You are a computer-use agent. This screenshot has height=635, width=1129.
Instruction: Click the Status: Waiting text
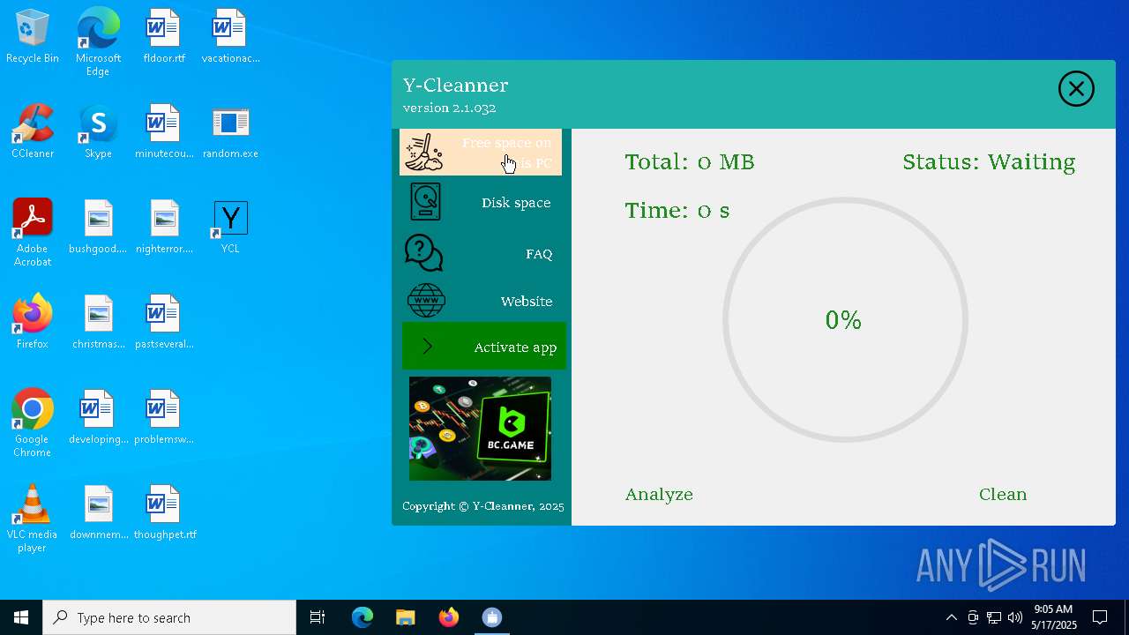tap(989, 162)
